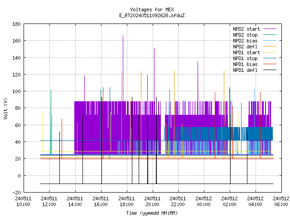Screen dimensions: 290x217
Task: Click the x-axis tick '240512 02:00'
Action: (230, 202)
